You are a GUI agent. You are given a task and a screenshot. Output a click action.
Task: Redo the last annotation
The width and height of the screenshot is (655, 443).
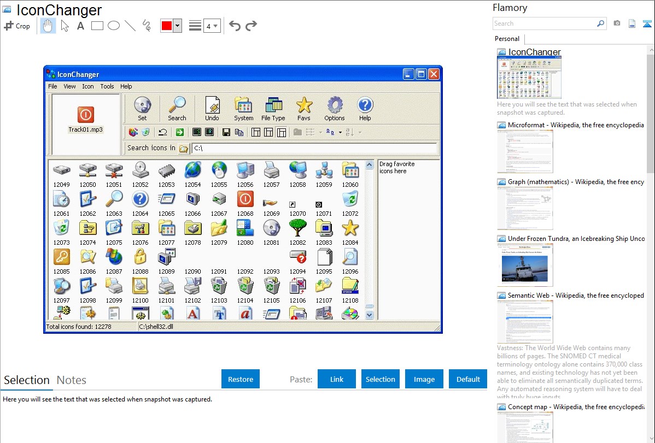point(251,26)
